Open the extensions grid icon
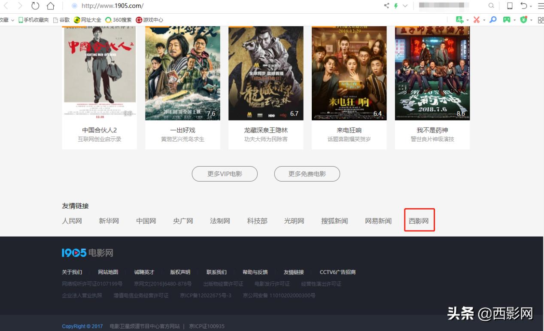 click(541, 20)
